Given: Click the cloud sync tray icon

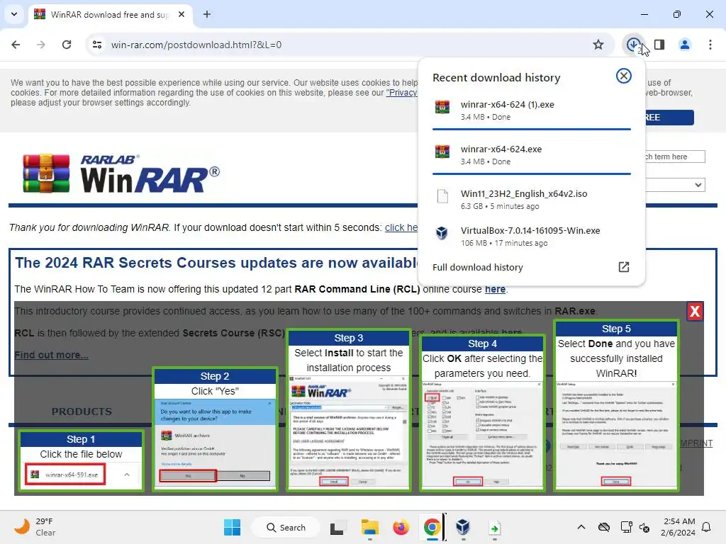Looking at the screenshot, I should coord(604,527).
